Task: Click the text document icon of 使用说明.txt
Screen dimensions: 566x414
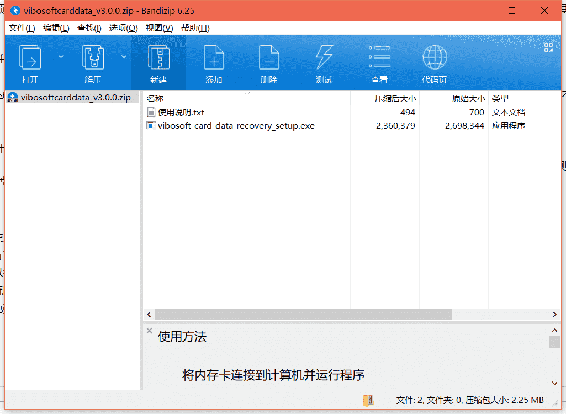Action: point(151,112)
